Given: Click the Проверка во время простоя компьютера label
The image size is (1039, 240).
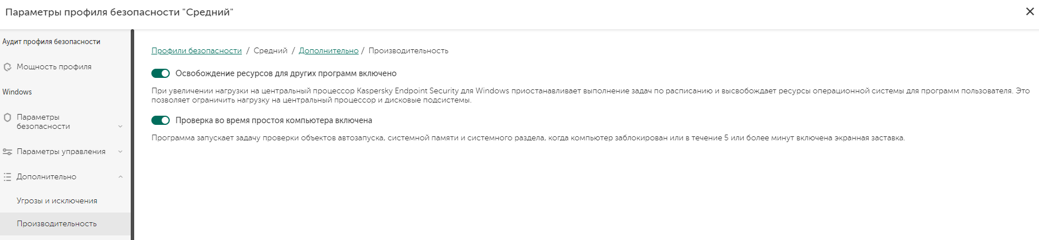Looking at the screenshot, I should pos(274,120).
